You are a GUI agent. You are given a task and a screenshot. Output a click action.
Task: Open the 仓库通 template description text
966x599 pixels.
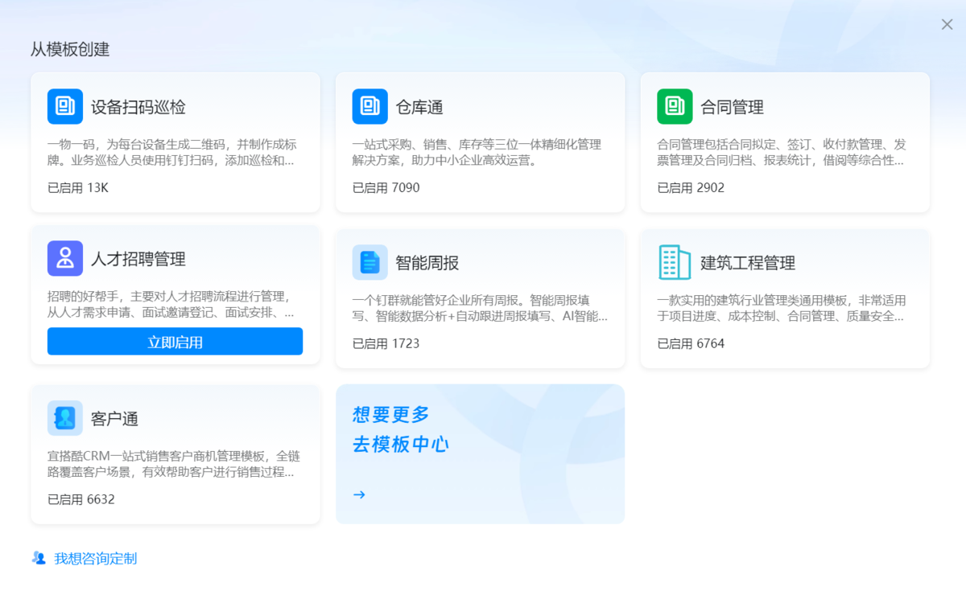click(477, 152)
